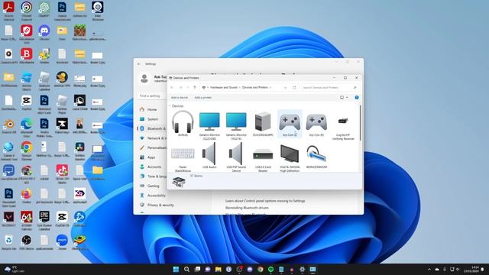489x275 pixels.
Task: Open the Blender desktop shortcut
Action: 8,126
